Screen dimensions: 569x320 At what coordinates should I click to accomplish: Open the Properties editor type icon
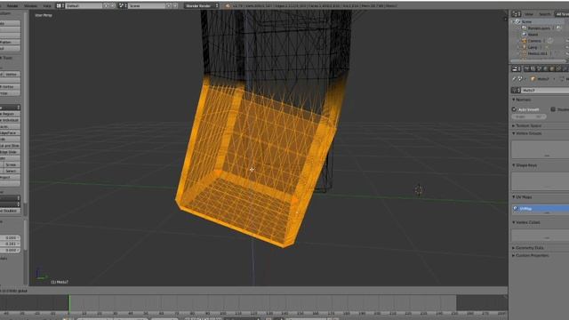point(516,68)
